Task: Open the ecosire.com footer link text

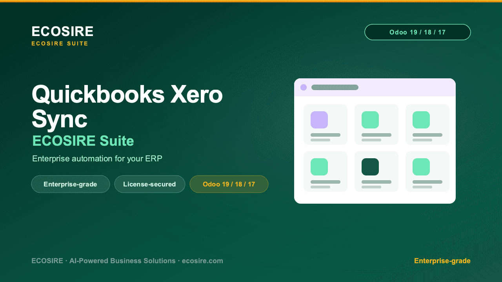Action: coord(202,261)
